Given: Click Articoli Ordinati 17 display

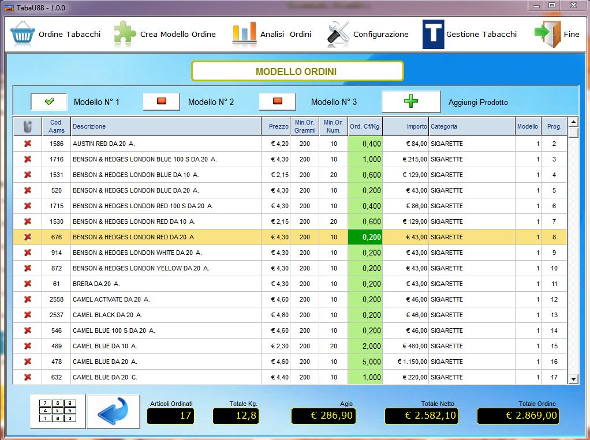Looking at the screenshot, I should [170, 416].
